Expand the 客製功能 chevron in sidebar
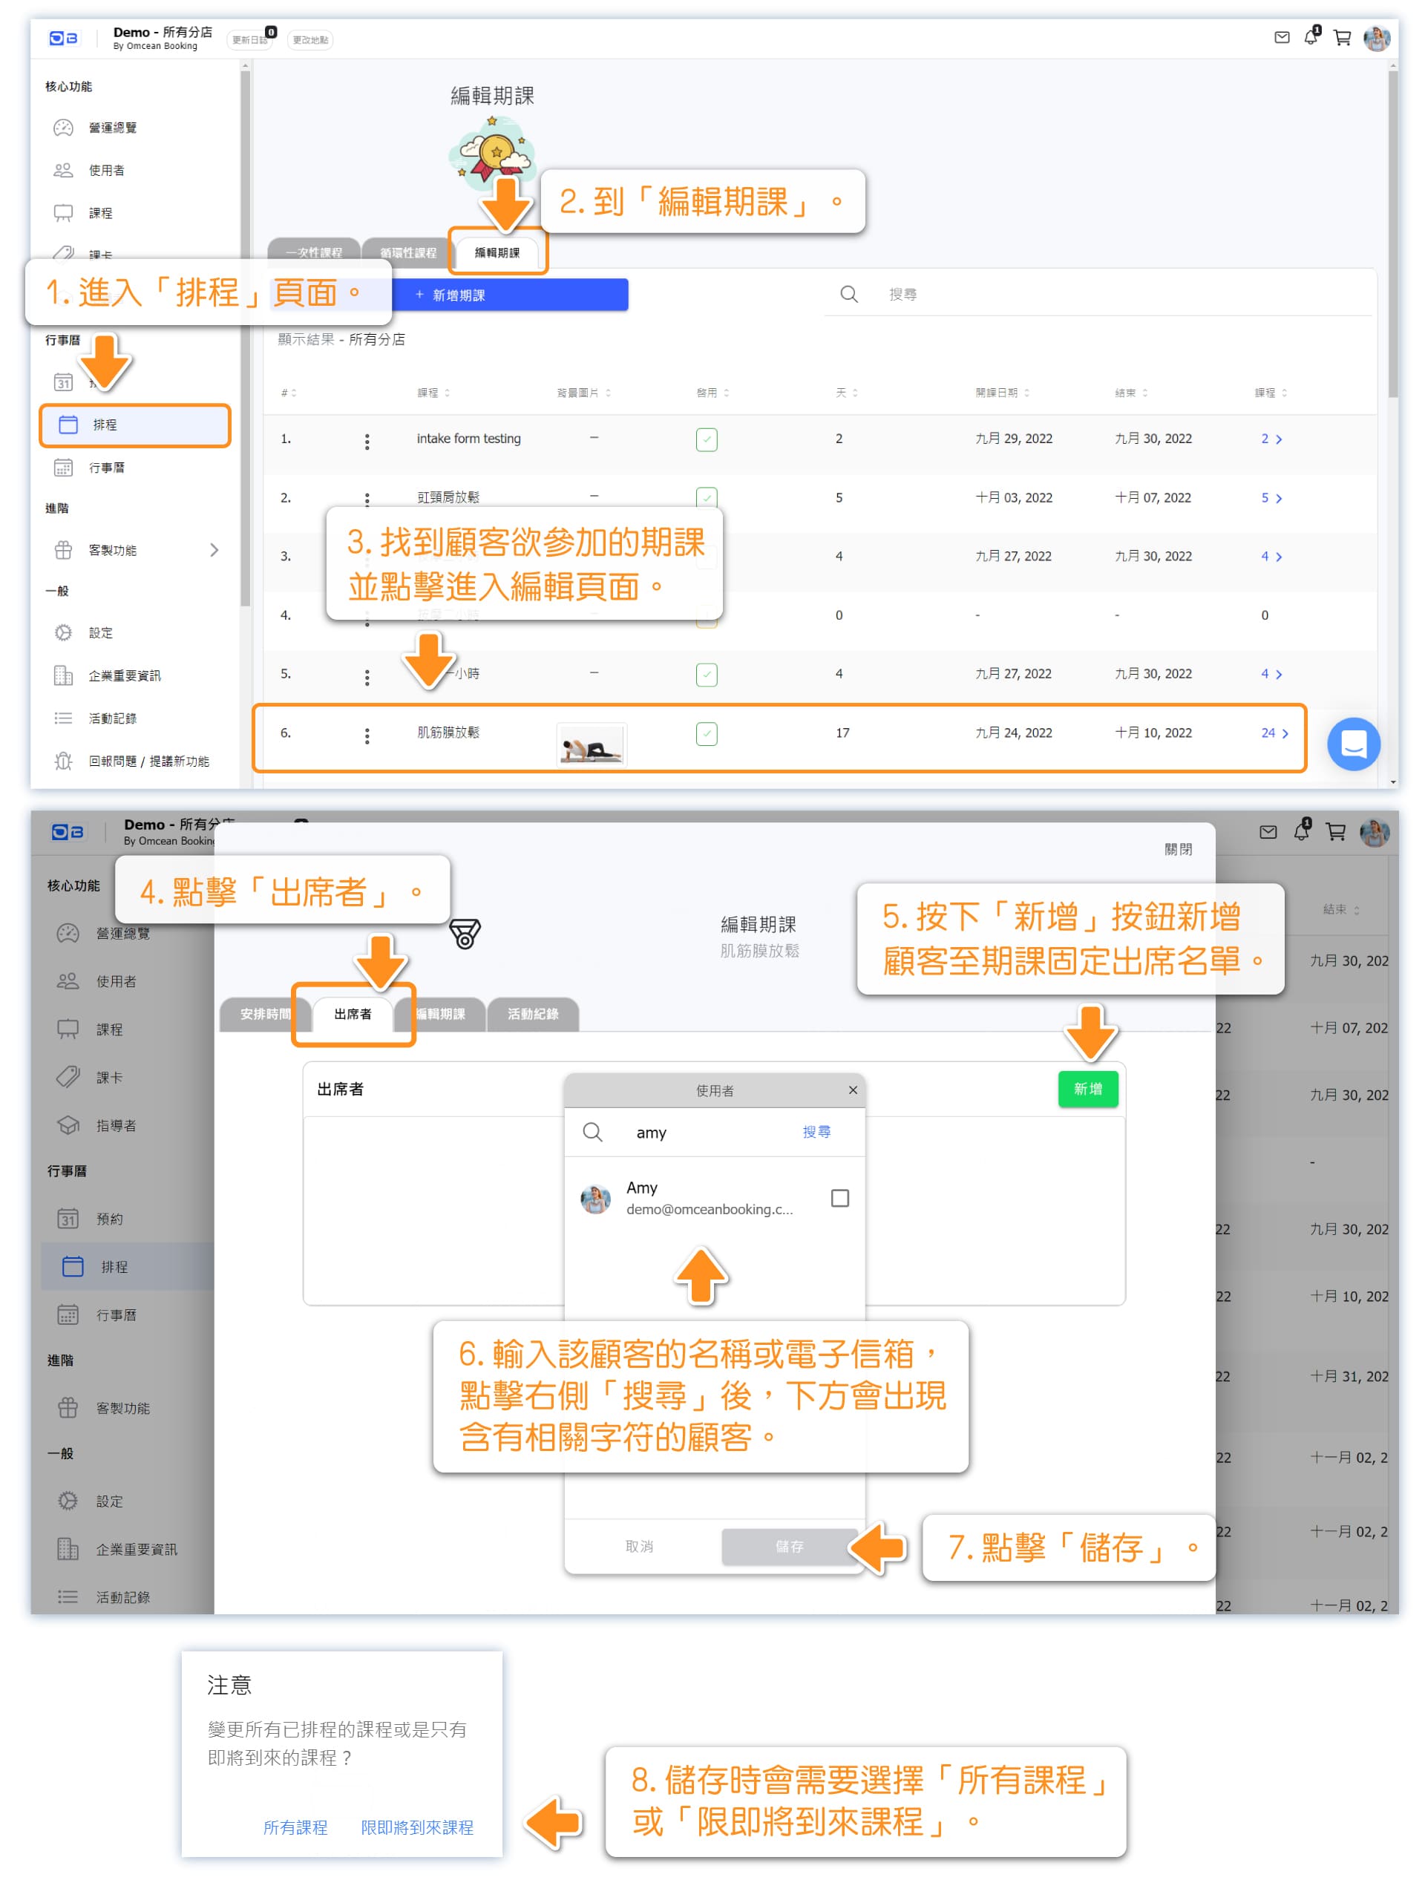 coord(214,550)
